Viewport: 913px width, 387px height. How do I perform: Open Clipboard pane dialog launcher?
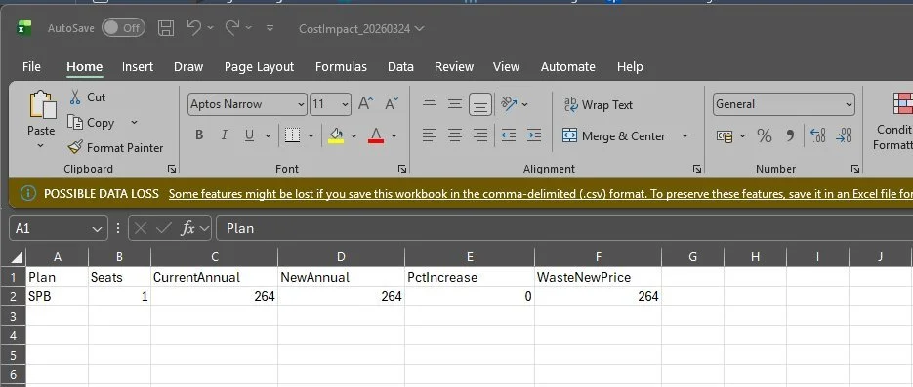point(172,169)
